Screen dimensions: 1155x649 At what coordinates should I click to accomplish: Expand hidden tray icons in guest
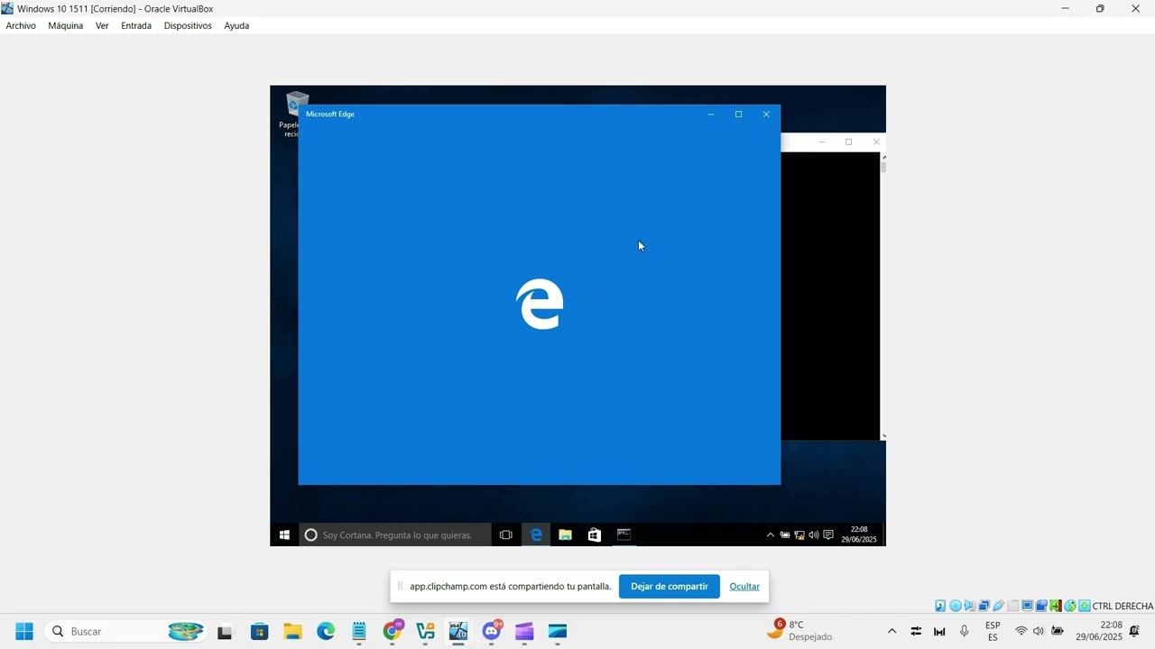coord(770,535)
